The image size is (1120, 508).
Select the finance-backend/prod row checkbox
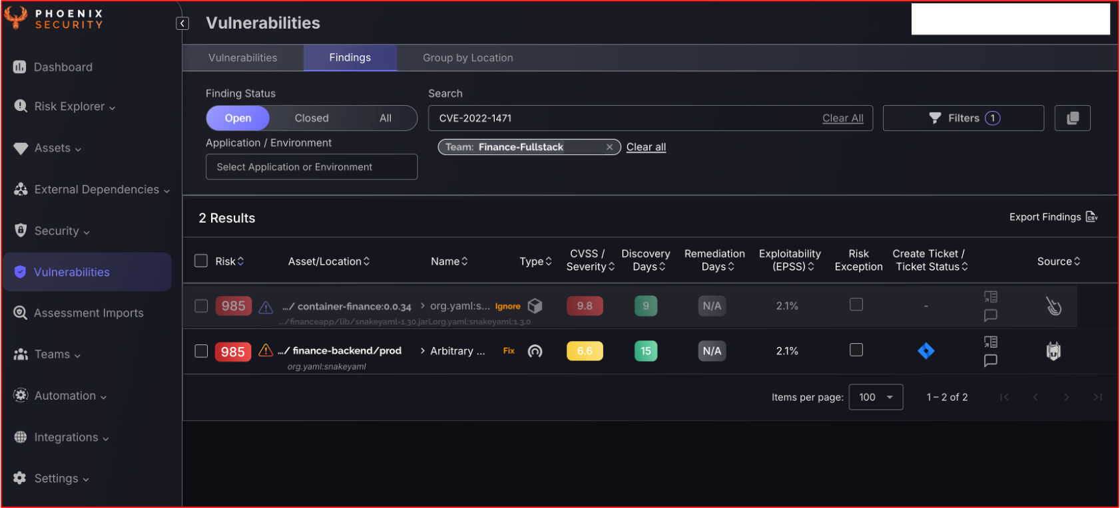pos(201,351)
